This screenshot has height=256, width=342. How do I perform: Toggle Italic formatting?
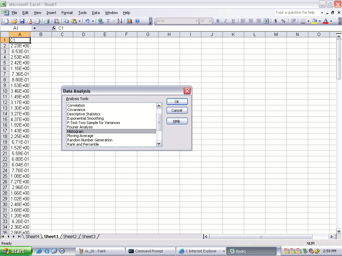225,21
